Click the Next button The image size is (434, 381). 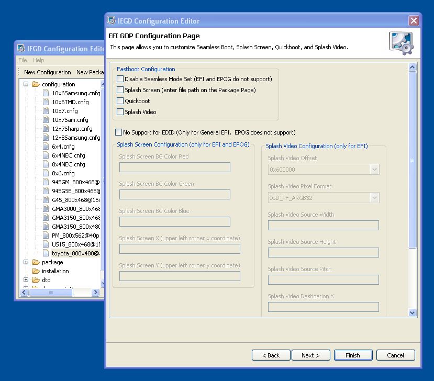coord(310,355)
